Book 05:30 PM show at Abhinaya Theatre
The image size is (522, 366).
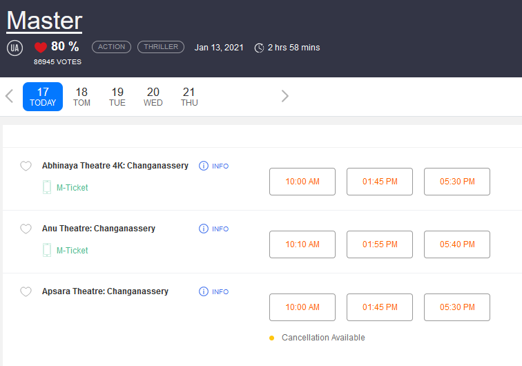[457, 182]
